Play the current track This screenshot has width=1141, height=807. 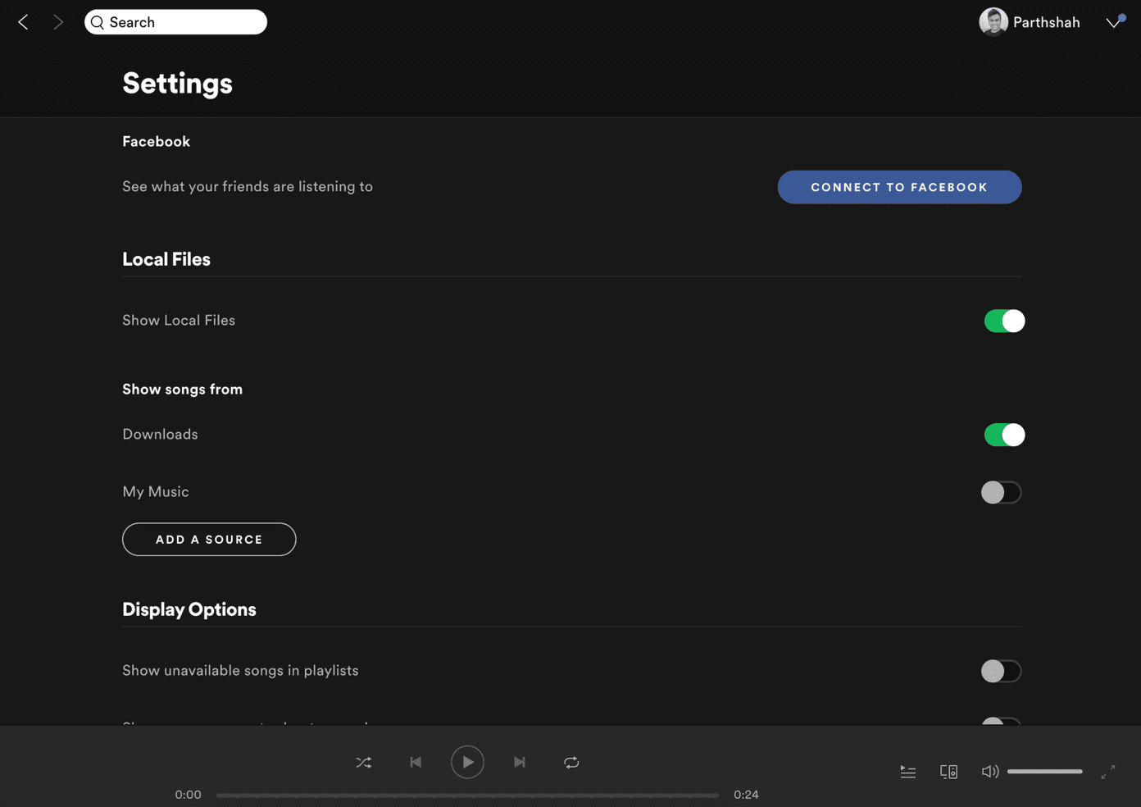467,762
